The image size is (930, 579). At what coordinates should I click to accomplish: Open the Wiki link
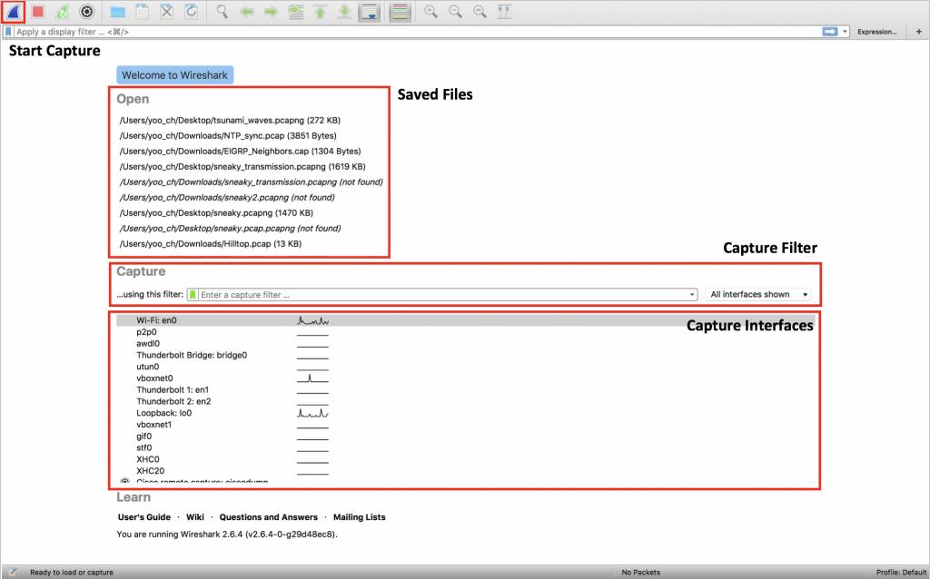(194, 516)
